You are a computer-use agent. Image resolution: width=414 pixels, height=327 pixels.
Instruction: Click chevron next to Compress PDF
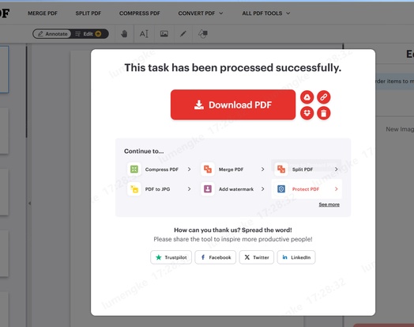click(x=189, y=169)
